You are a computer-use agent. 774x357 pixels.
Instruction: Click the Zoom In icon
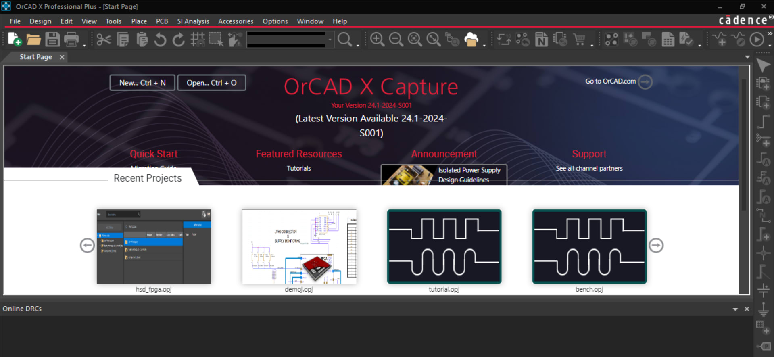[377, 40]
